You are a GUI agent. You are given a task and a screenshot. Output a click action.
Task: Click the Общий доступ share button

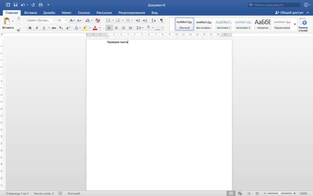pos(289,13)
